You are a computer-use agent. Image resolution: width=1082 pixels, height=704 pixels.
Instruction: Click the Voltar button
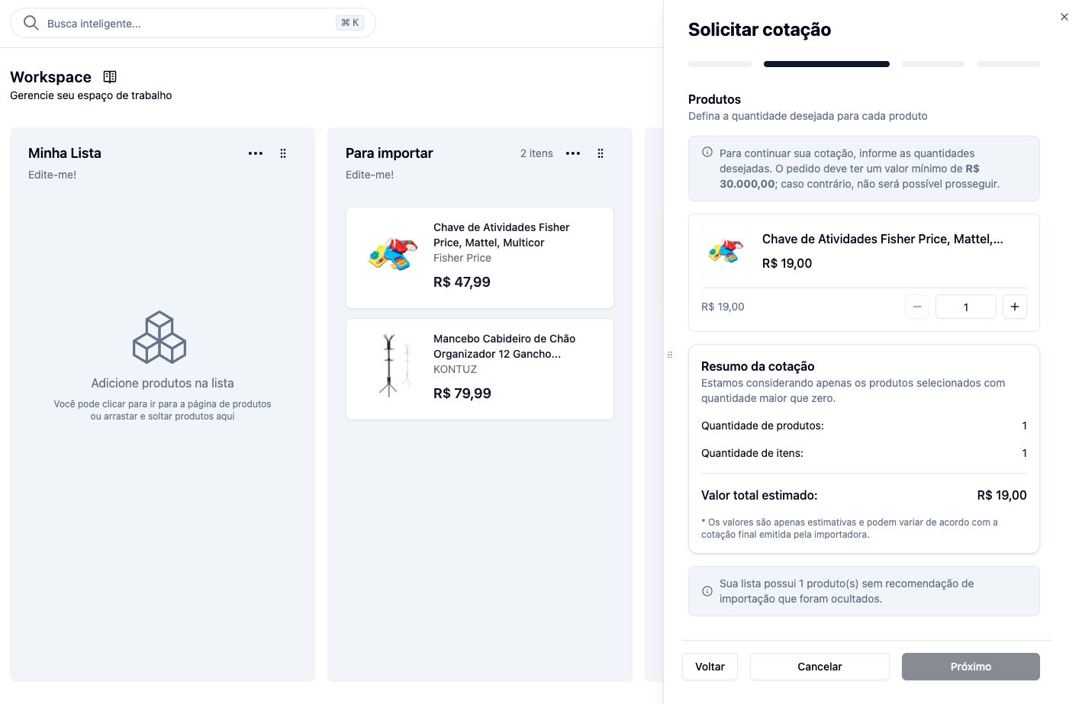point(710,667)
